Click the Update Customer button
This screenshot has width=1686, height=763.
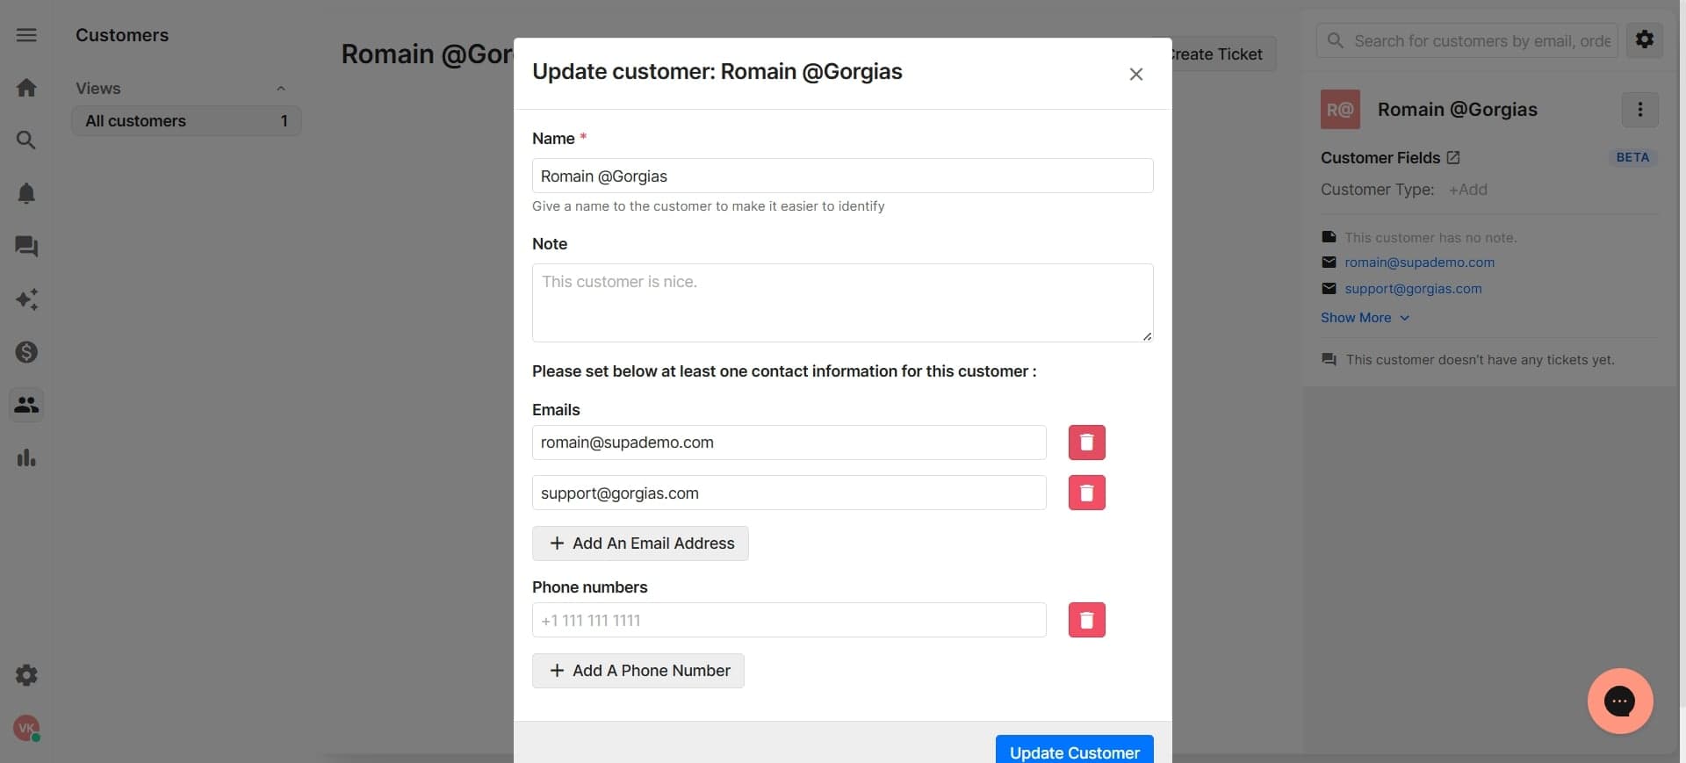coord(1074,751)
